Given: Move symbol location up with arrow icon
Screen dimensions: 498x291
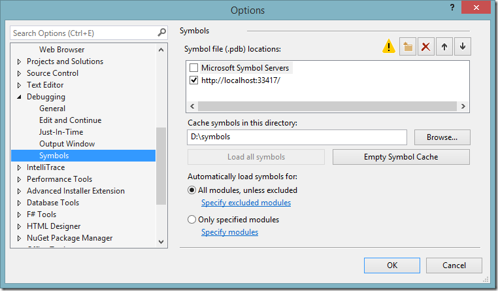Looking at the screenshot, I should (x=444, y=46).
